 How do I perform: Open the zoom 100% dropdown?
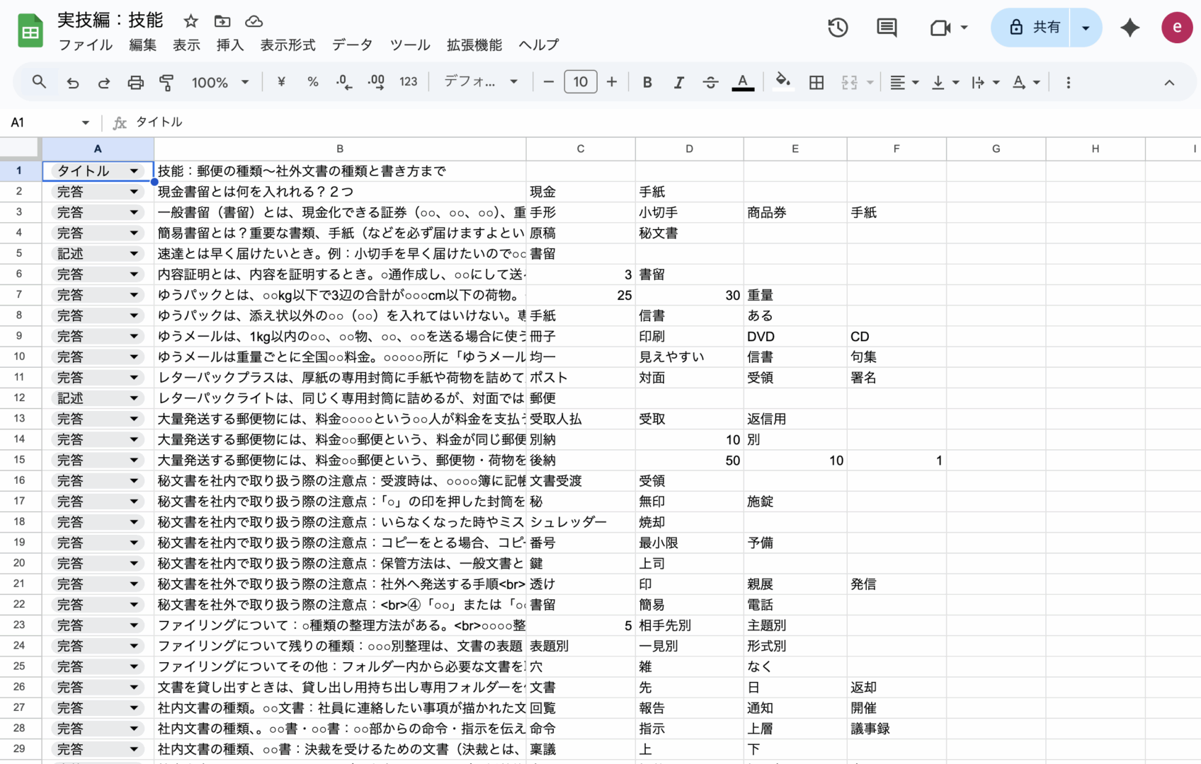pos(220,83)
